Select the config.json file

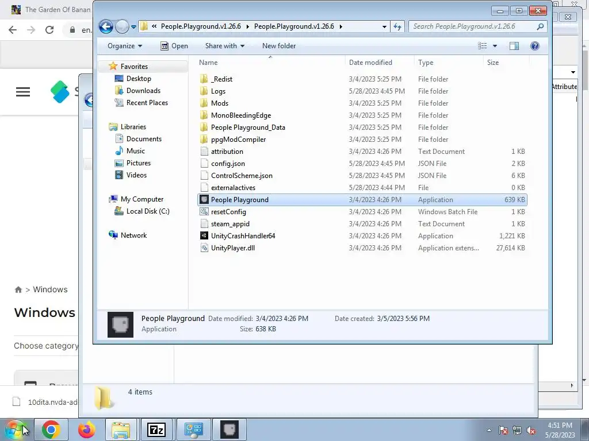tap(228, 164)
